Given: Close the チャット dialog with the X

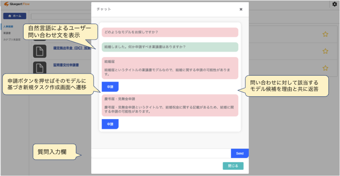Looking at the screenshot, I should coord(241,9).
